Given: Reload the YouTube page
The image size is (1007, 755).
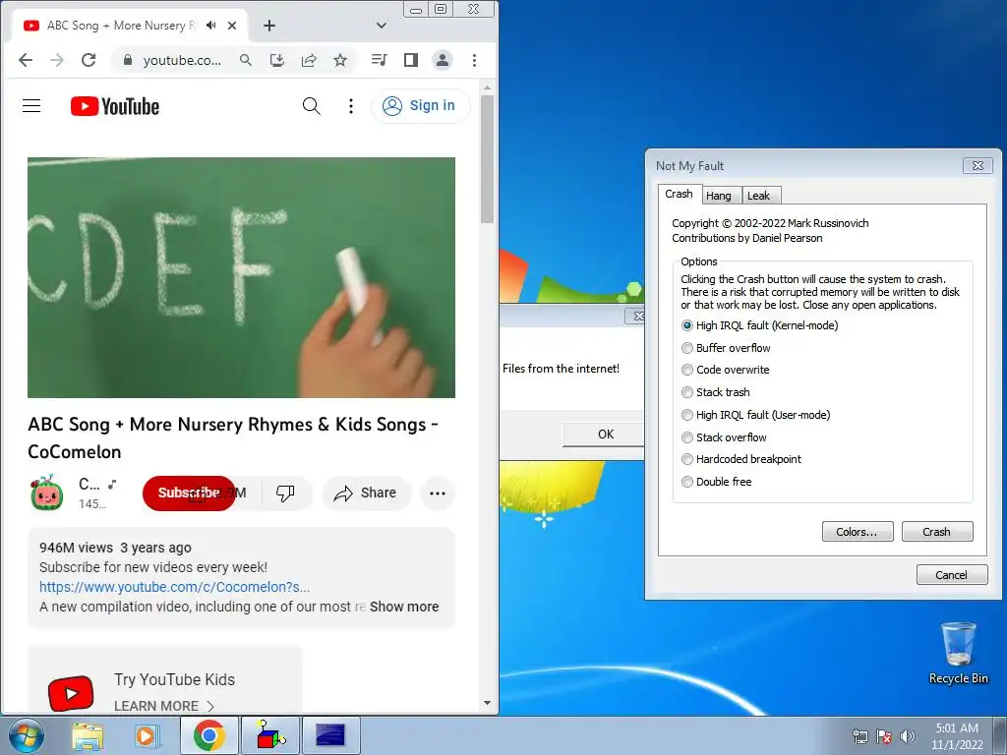Looking at the screenshot, I should coord(89,60).
